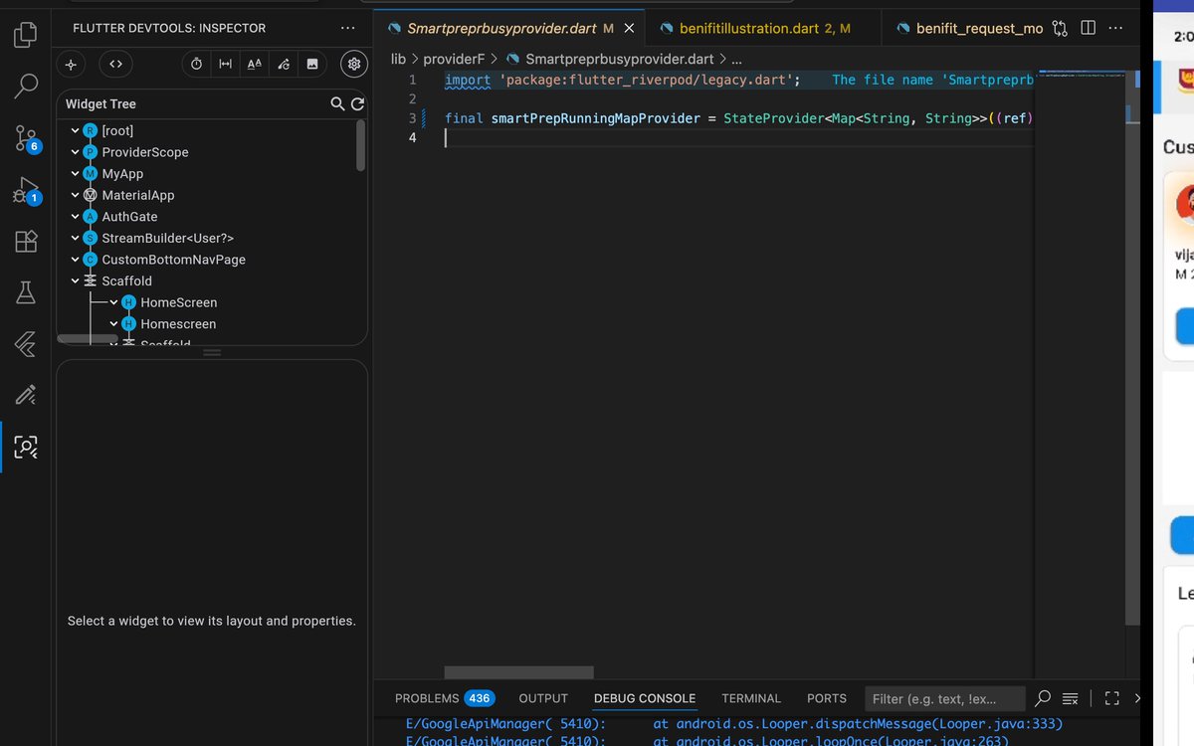Open editor more actions menu
Viewport: 1194px width, 746px height.
(x=1116, y=28)
